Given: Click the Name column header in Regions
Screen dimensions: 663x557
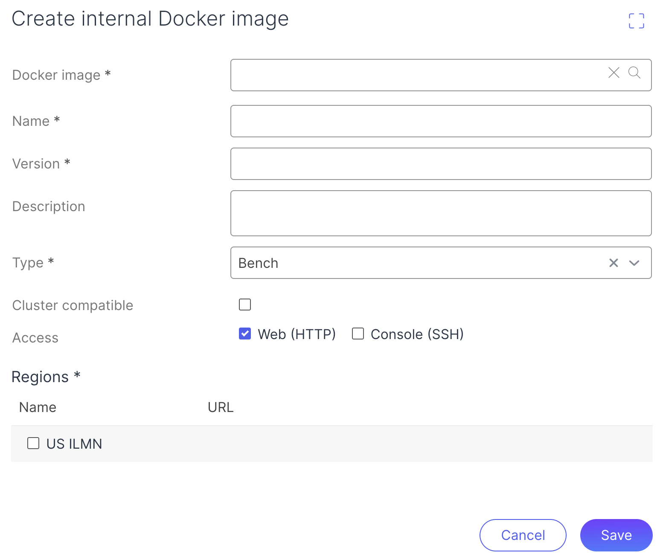Looking at the screenshot, I should (38, 407).
